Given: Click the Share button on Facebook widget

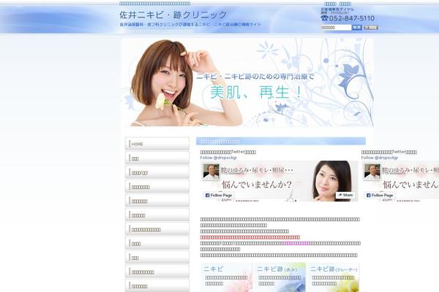Looking at the screenshot, I should pyautogui.click(x=345, y=195).
